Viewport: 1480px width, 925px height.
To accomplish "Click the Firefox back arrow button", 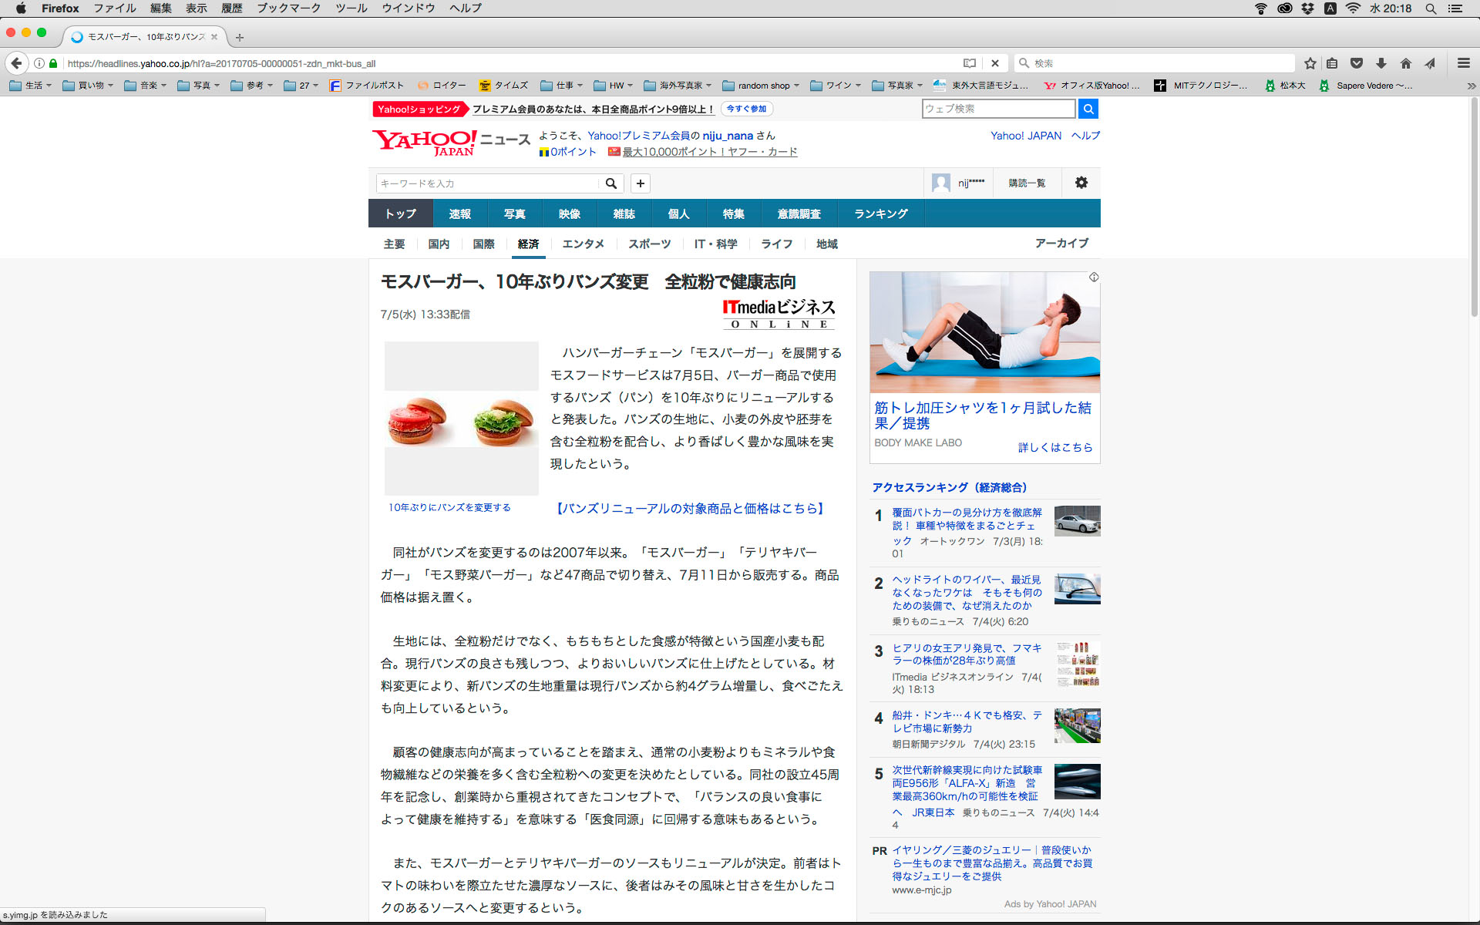I will pos(16,63).
